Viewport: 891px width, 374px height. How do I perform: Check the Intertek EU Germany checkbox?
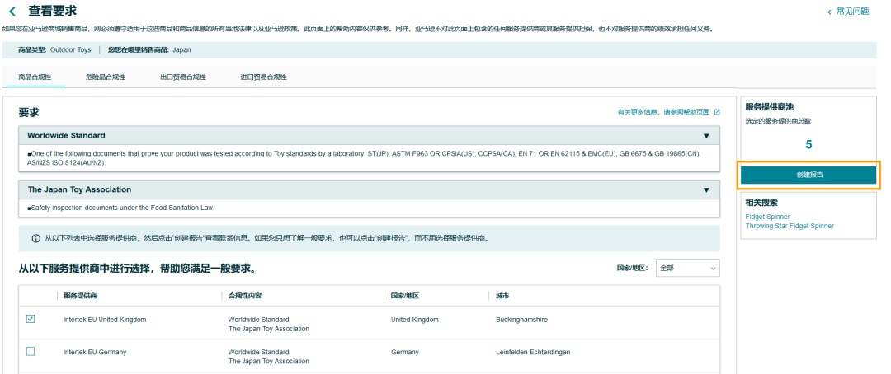(31, 352)
